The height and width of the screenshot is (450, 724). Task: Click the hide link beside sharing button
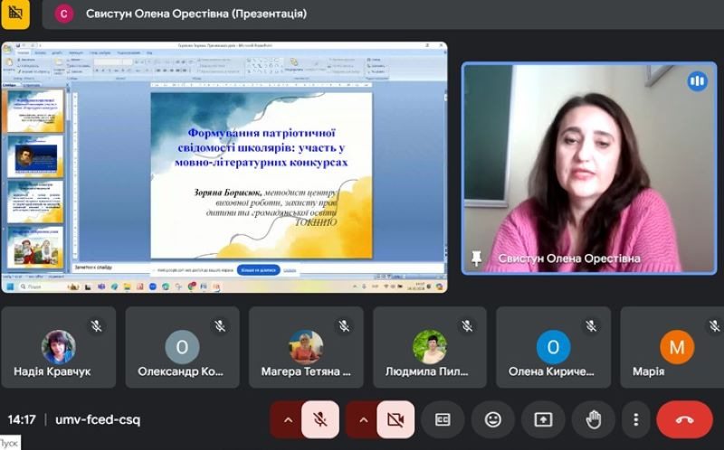[290, 270]
